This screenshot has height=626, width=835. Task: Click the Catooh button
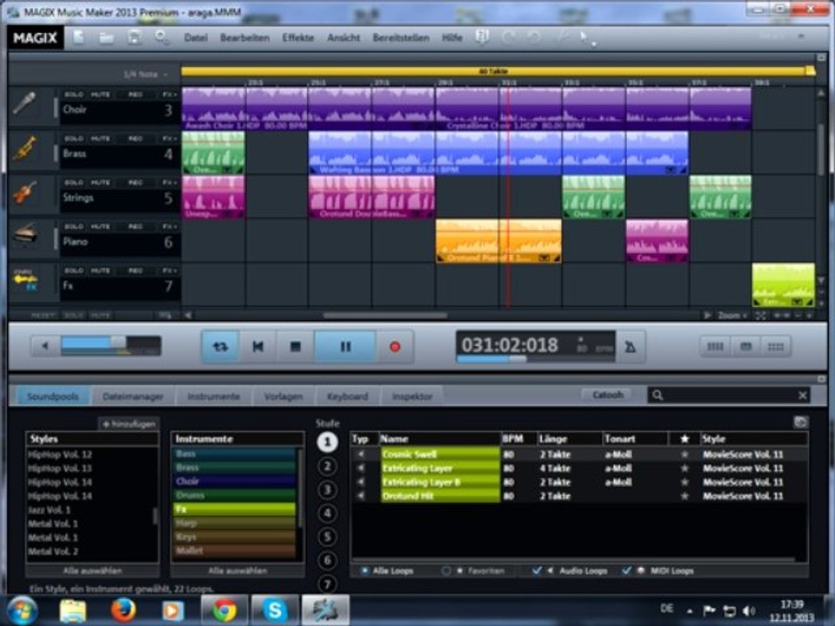[608, 395]
